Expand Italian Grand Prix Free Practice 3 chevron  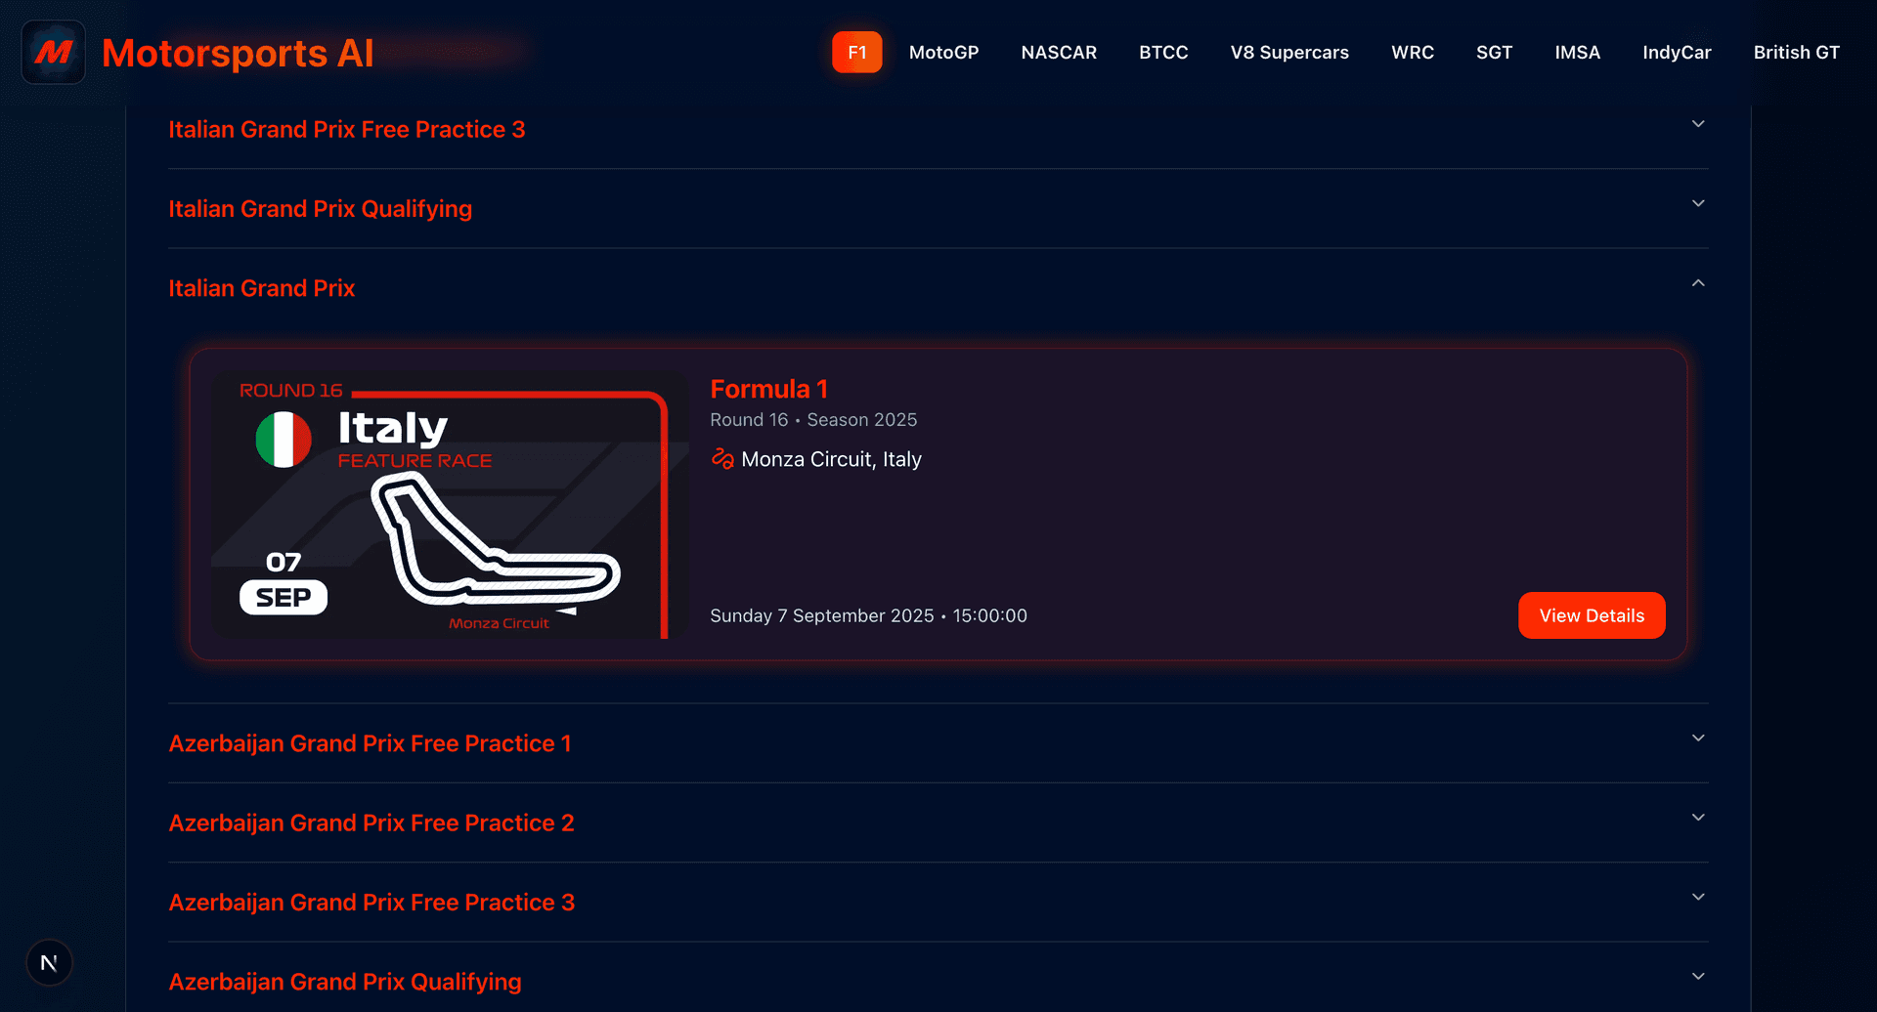pos(1698,125)
